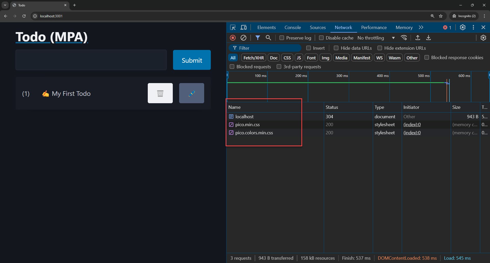Switch to the Performance tab
This screenshot has width=490, height=263.
374,27
